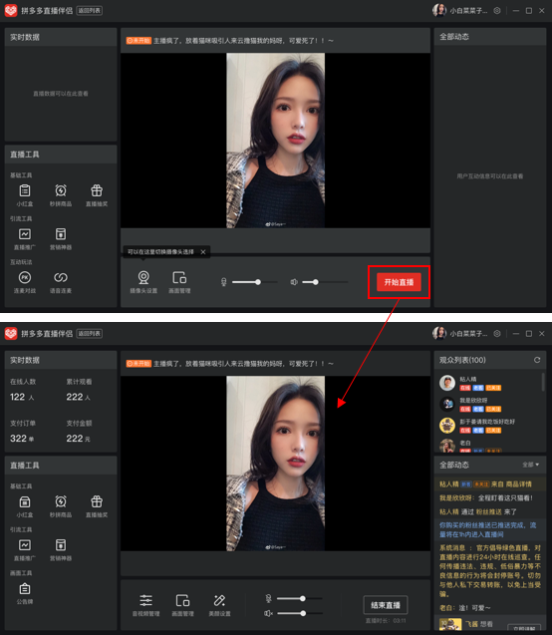Mute microphone in the lower window
This screenshot has width=552, height=635.
coord(268,598)
